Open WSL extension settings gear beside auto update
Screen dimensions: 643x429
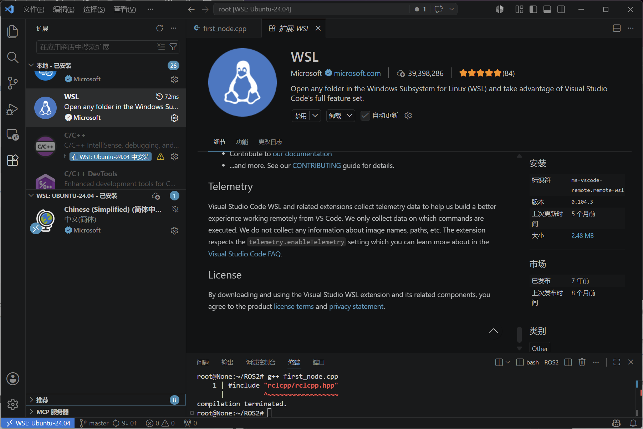[x=408, y=116]
